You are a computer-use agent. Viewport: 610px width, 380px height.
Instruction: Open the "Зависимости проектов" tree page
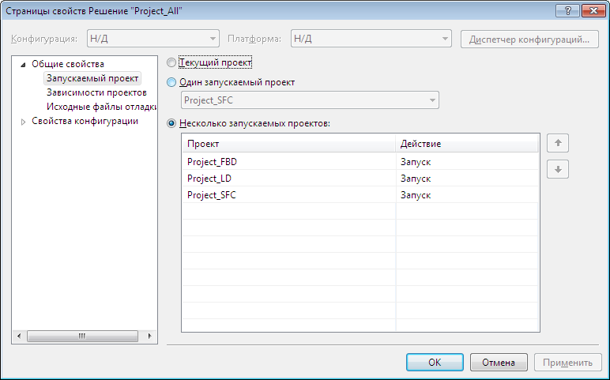(x=96, y=92)
